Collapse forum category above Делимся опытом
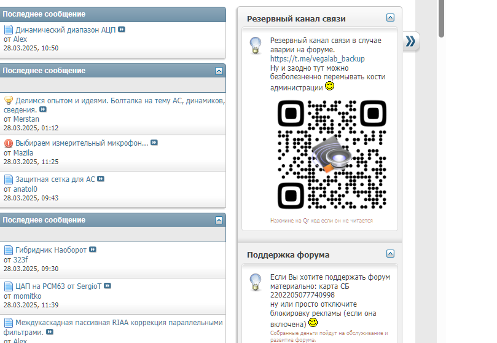Screen dimensions: 497x343 219,71
